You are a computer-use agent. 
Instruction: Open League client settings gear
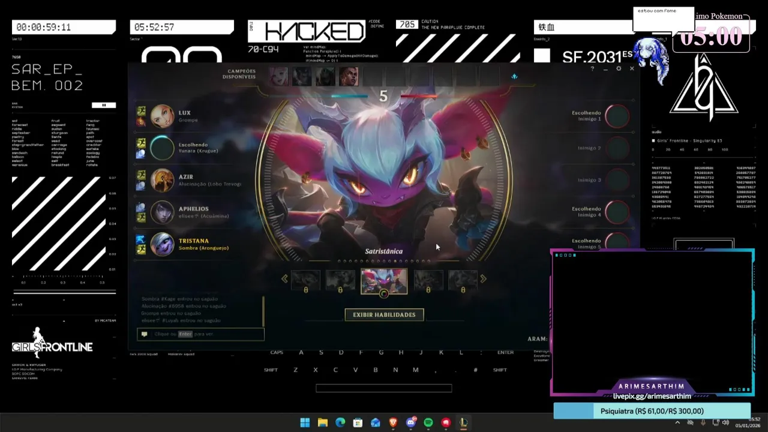619,69
